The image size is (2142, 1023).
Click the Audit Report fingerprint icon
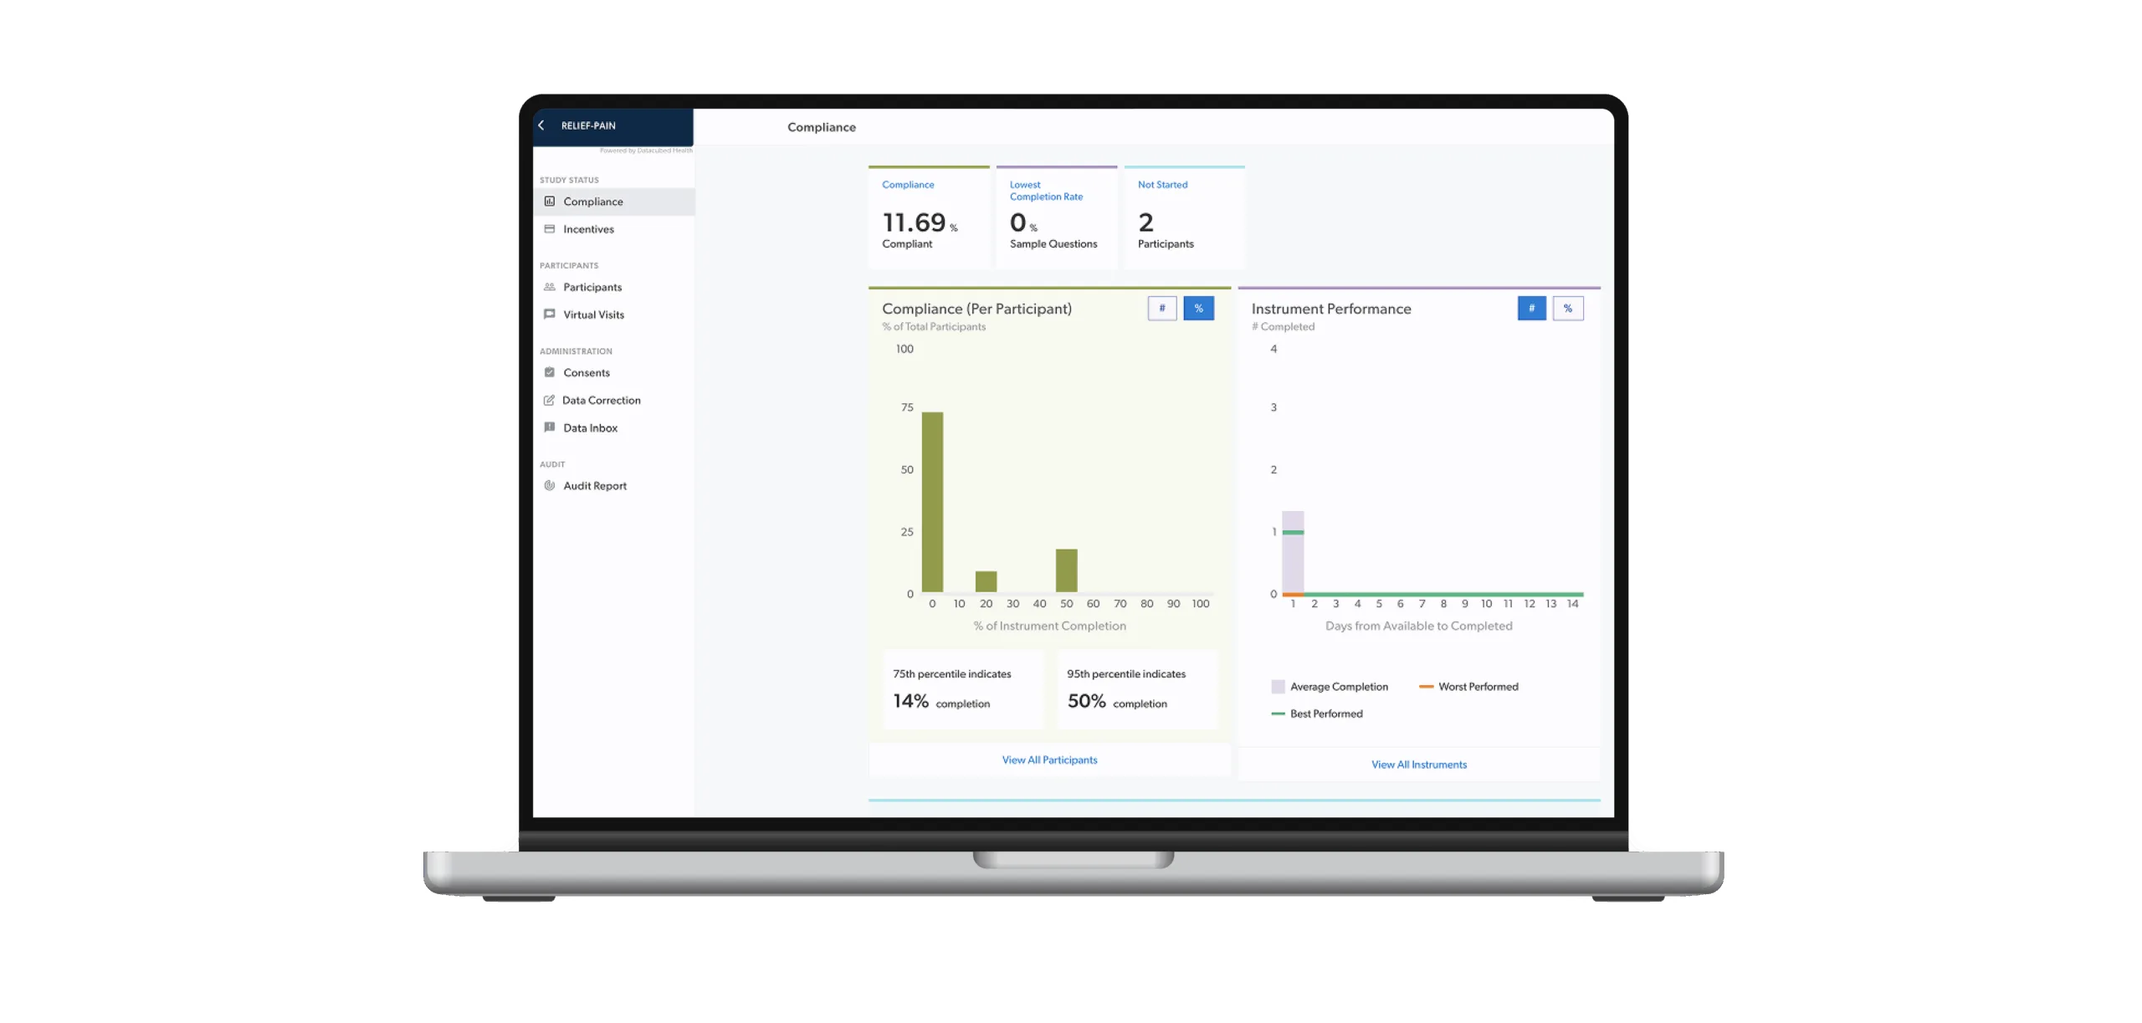550,485
